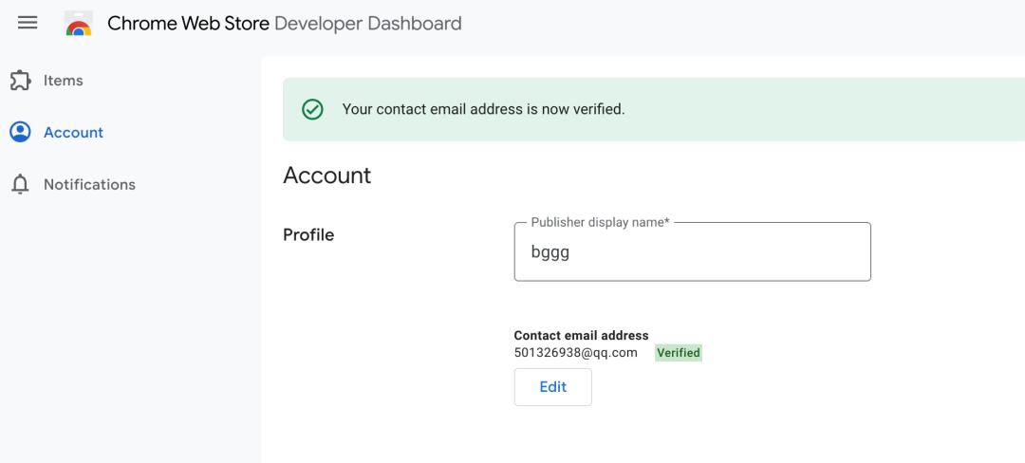
Task: Click the Items puzzle piece icon
Action: [20, 81]
